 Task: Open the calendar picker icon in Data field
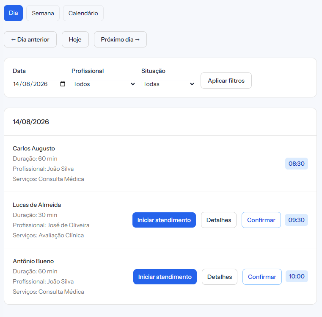pyautogui.click(x=63, y=84)
